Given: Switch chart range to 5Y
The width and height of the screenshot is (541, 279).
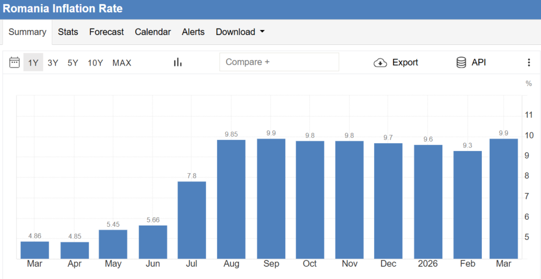Looking at the screenshot, I should pos(73,63).
